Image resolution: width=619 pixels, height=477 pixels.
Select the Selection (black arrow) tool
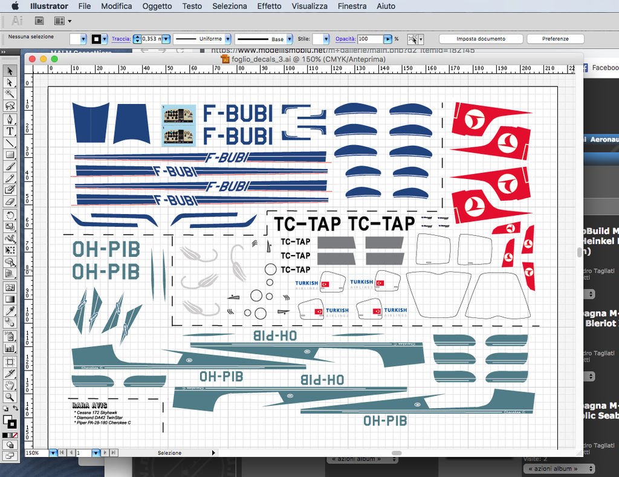pyautogui.click(x=10, y=71)
